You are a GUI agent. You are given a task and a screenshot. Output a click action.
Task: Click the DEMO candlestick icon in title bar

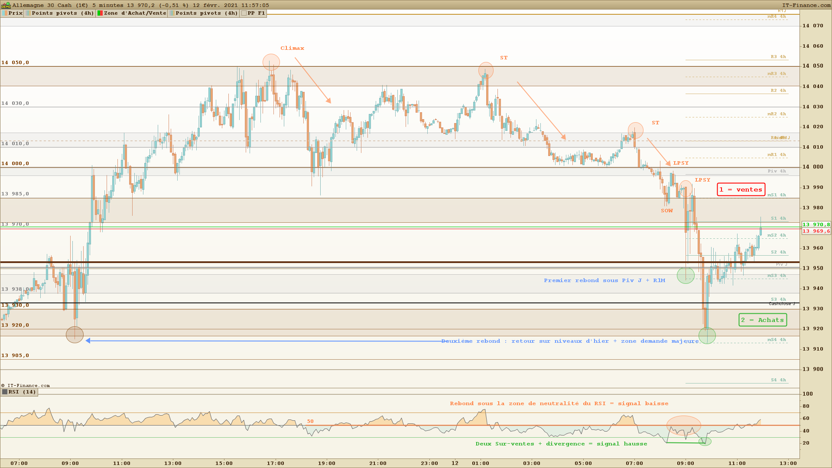[6, 6]
